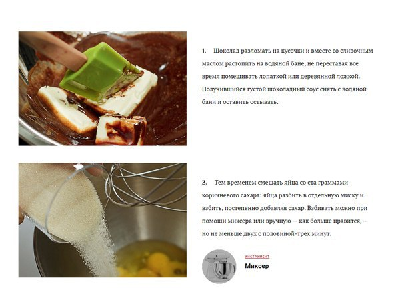Open the Миксер tool title
Screen dimensions: 400x308
click(257, 266)
